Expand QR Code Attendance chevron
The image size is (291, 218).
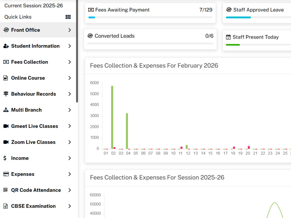[x=70, y=190]
